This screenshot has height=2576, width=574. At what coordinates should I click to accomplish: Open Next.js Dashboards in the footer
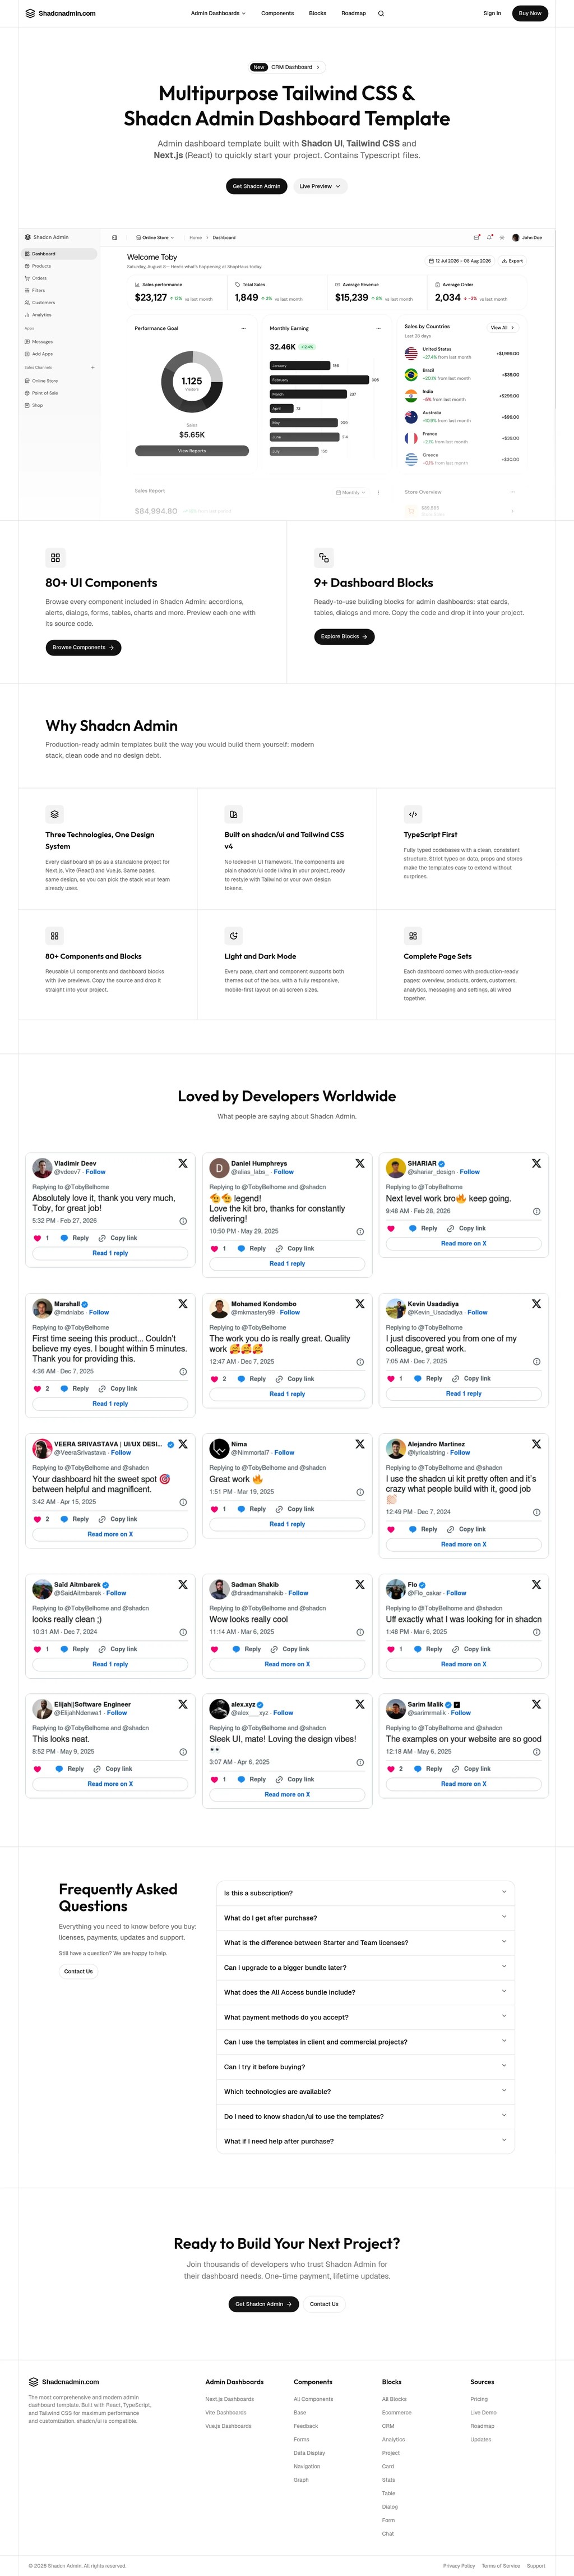(230, 2398)
